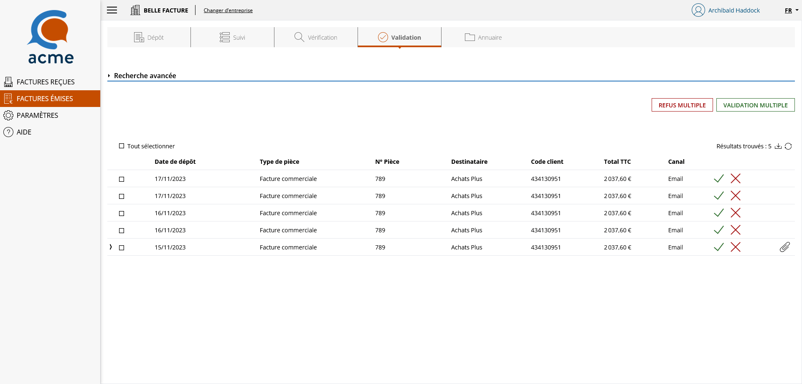This screenshot has width=802, height=384.
Task: Click the Code client column header
Action: point(547,162)
